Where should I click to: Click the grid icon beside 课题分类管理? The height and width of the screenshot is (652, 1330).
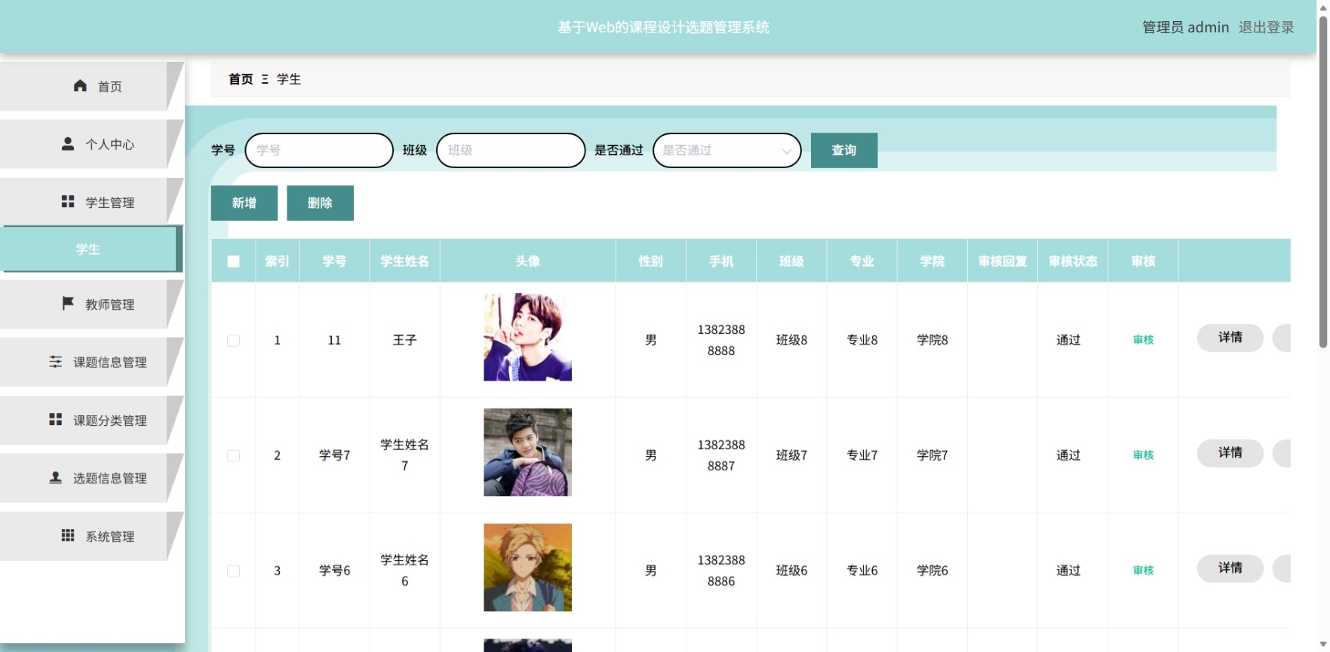[56, 419]
